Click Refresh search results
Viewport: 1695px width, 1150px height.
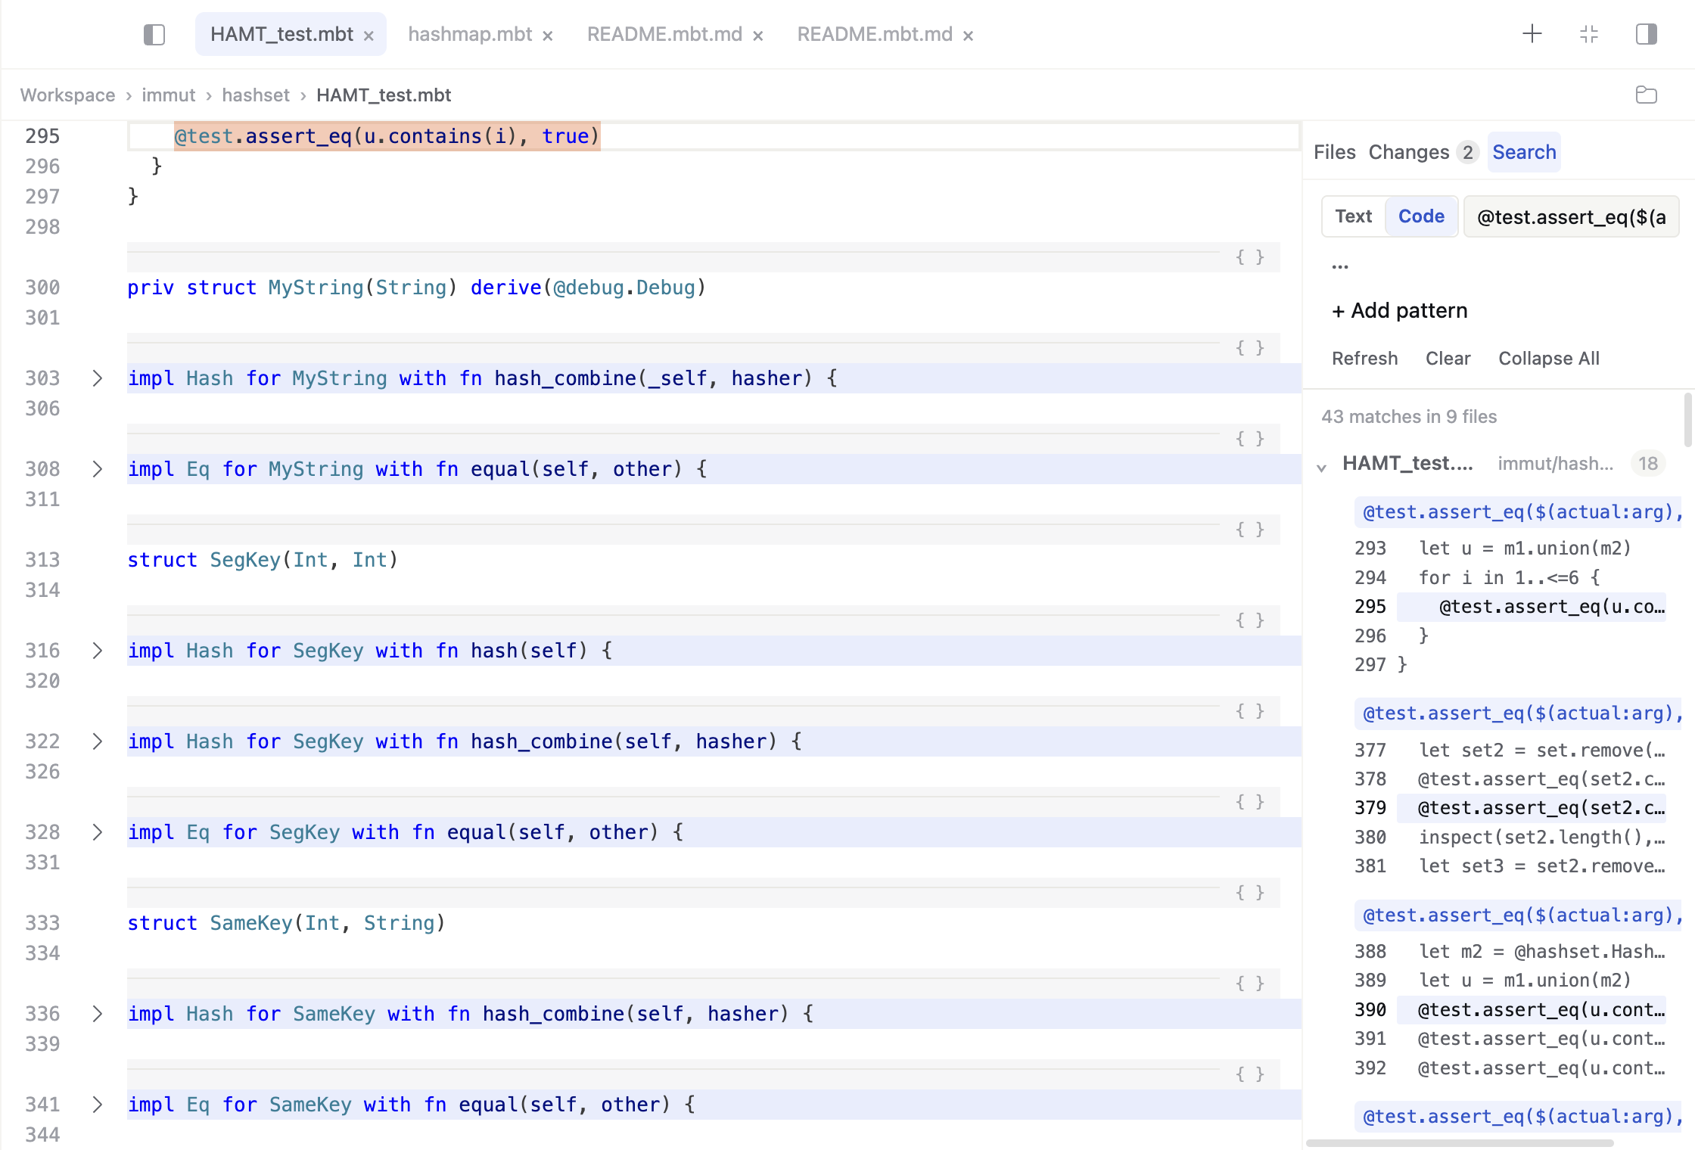(x=1364, y=359)
